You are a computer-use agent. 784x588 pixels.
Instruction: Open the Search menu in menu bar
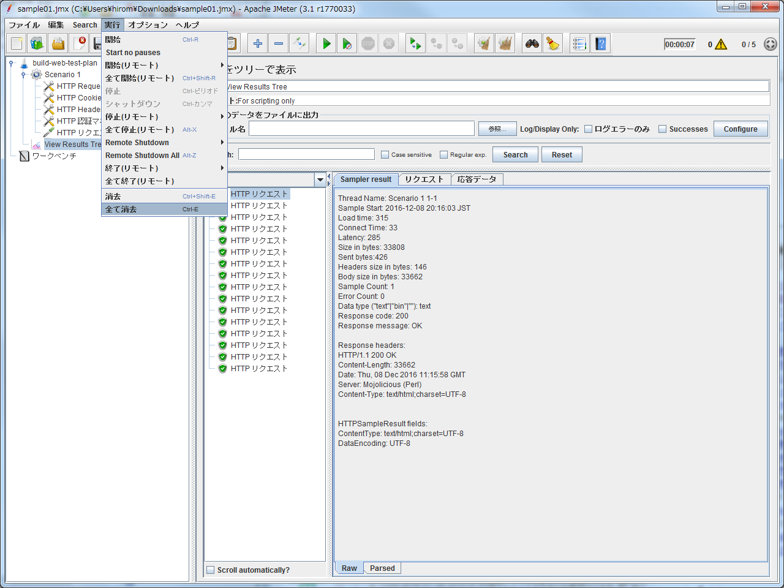tap(85, 25)
